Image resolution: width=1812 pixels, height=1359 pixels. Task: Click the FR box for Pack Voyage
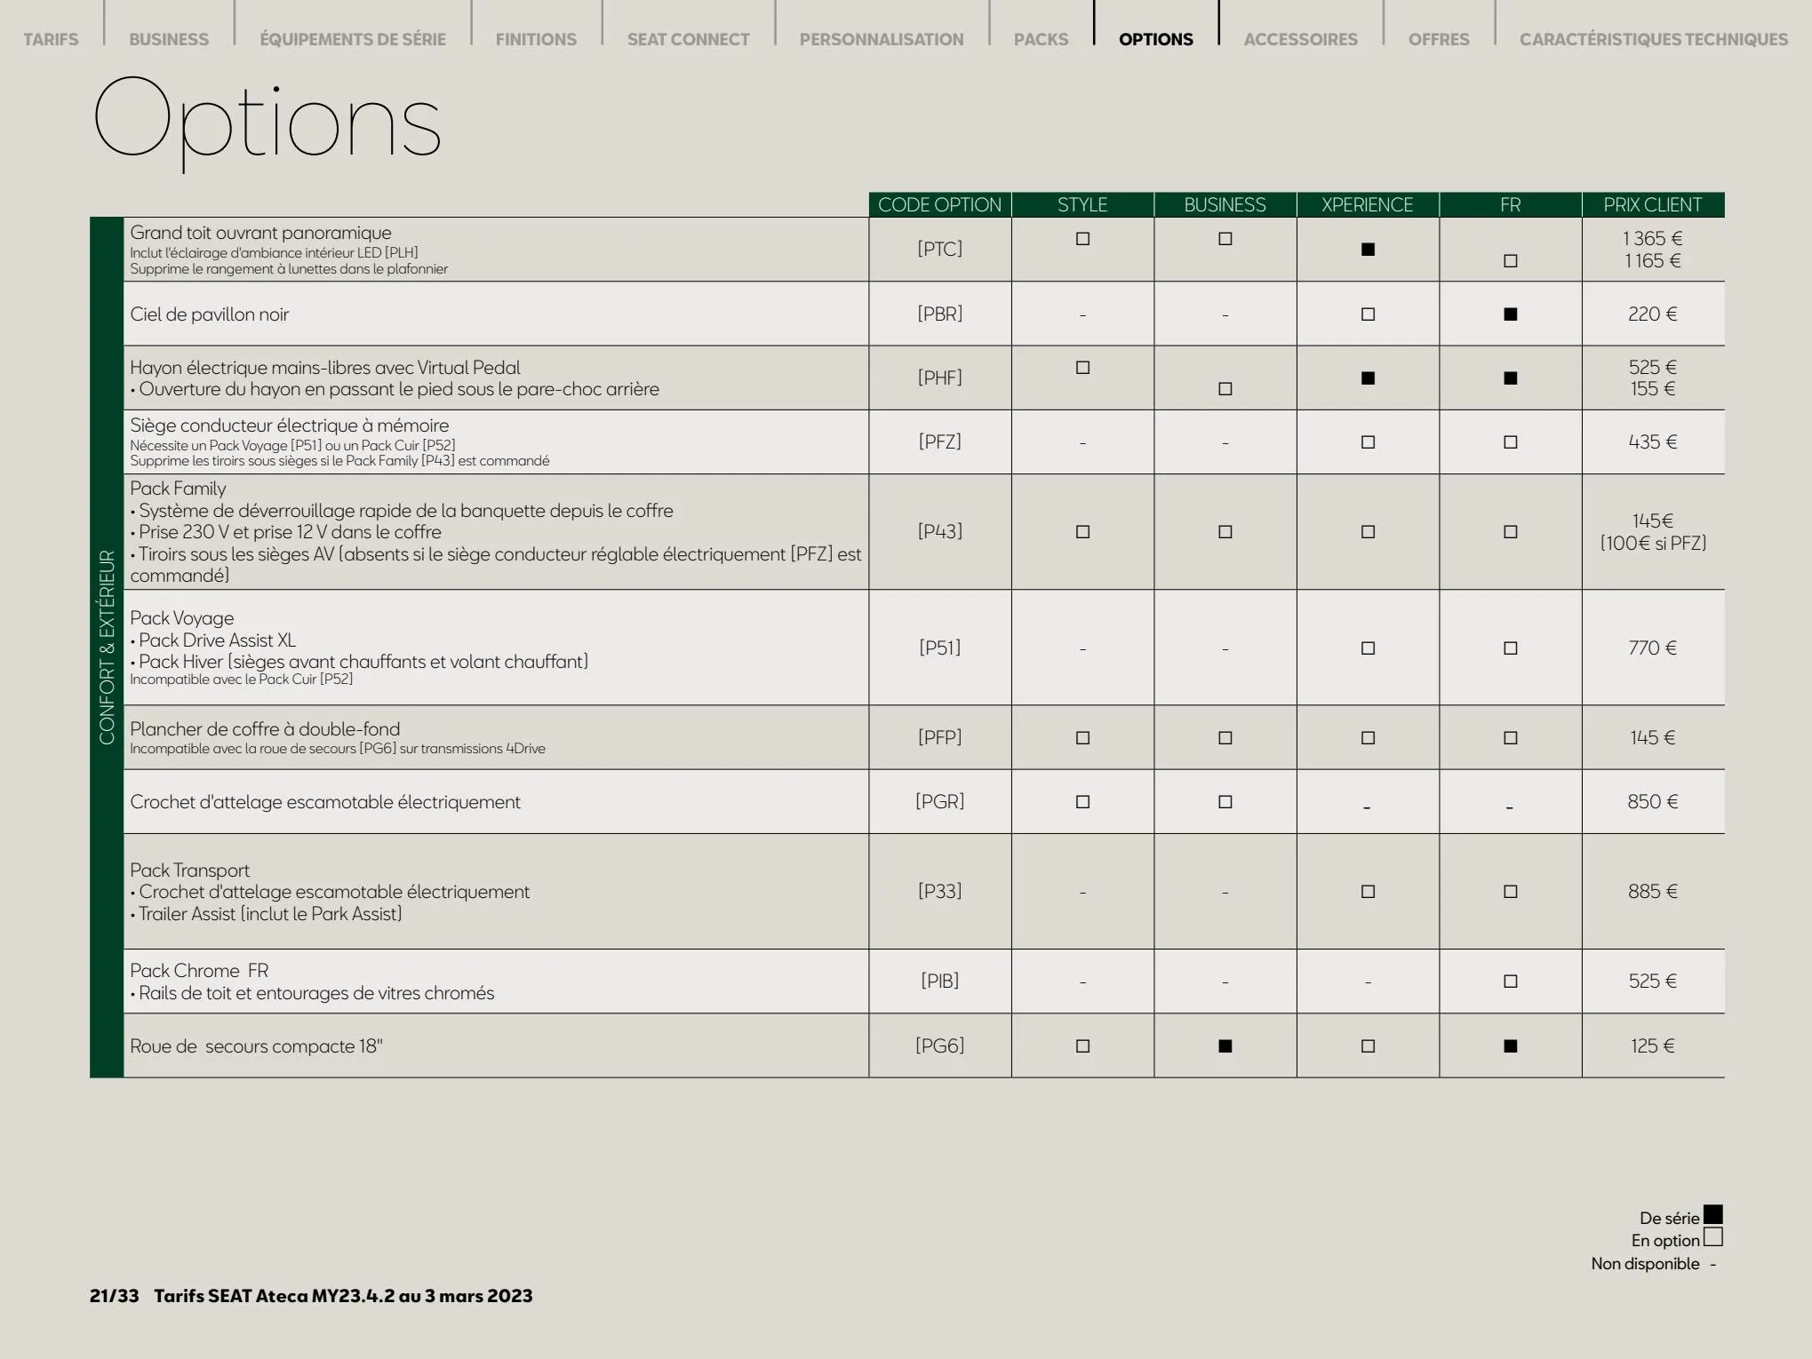point(1511,648)
